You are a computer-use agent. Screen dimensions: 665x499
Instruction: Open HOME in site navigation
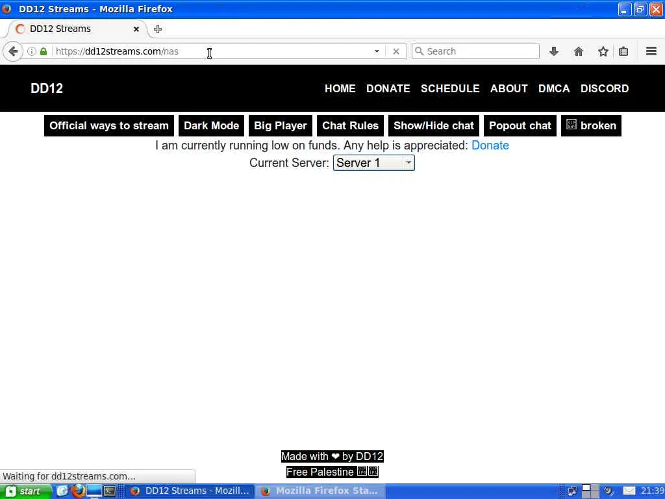pyautogui.click(x=340, y=88)
